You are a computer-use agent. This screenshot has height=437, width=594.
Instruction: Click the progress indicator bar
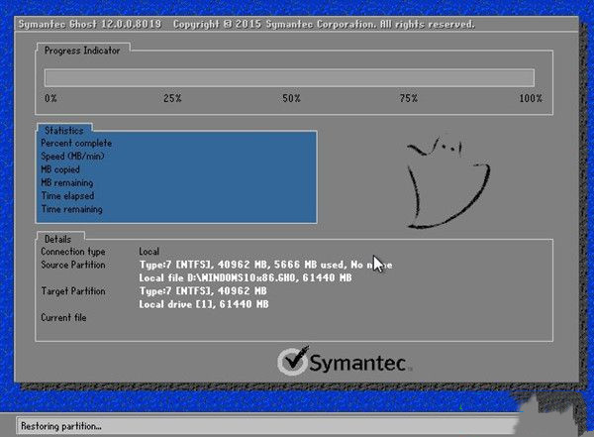[x=289, y=77]
